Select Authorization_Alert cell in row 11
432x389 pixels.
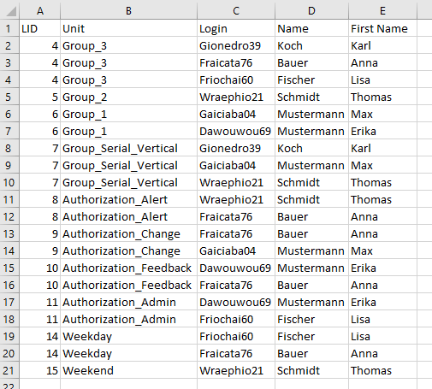pyautogui.click(x=128, y=199)
